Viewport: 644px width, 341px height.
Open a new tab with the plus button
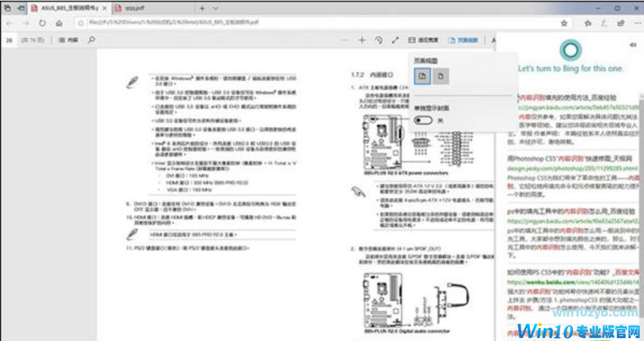tap(202, 8)
